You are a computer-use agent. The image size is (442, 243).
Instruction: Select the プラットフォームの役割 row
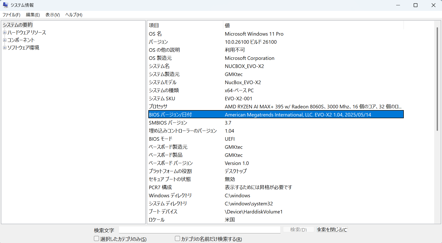click(276, 171)
